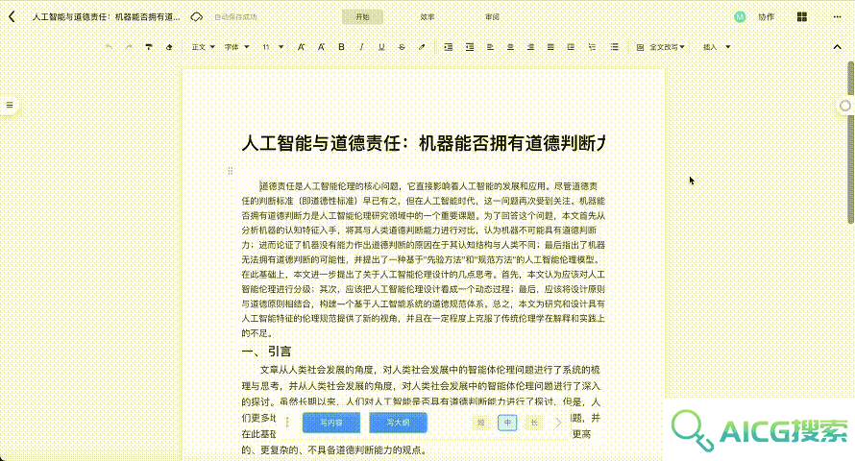Image resolution: width=855 pixels, height=461 pixels.
Task: Open the more options ellipsis menu
Action: pos(837,17)
